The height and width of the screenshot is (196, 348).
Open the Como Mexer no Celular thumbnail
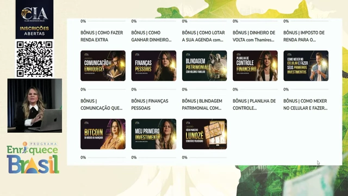(306, 66)
